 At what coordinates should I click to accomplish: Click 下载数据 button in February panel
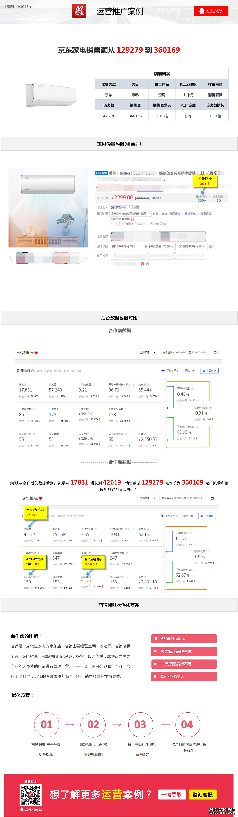209,371
